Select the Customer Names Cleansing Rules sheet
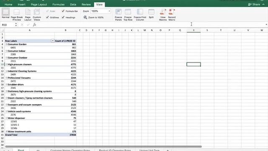The width and height of the screenshot is (268, 151). point(70,150)
